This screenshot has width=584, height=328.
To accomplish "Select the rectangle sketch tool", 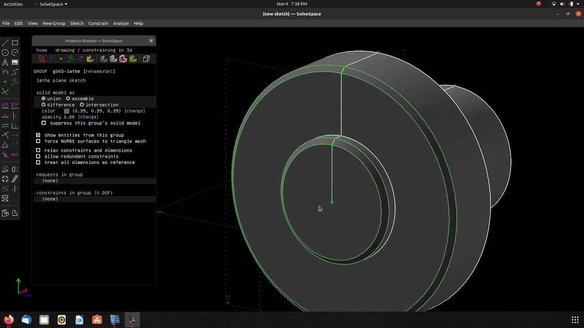I will pos(15,43).
